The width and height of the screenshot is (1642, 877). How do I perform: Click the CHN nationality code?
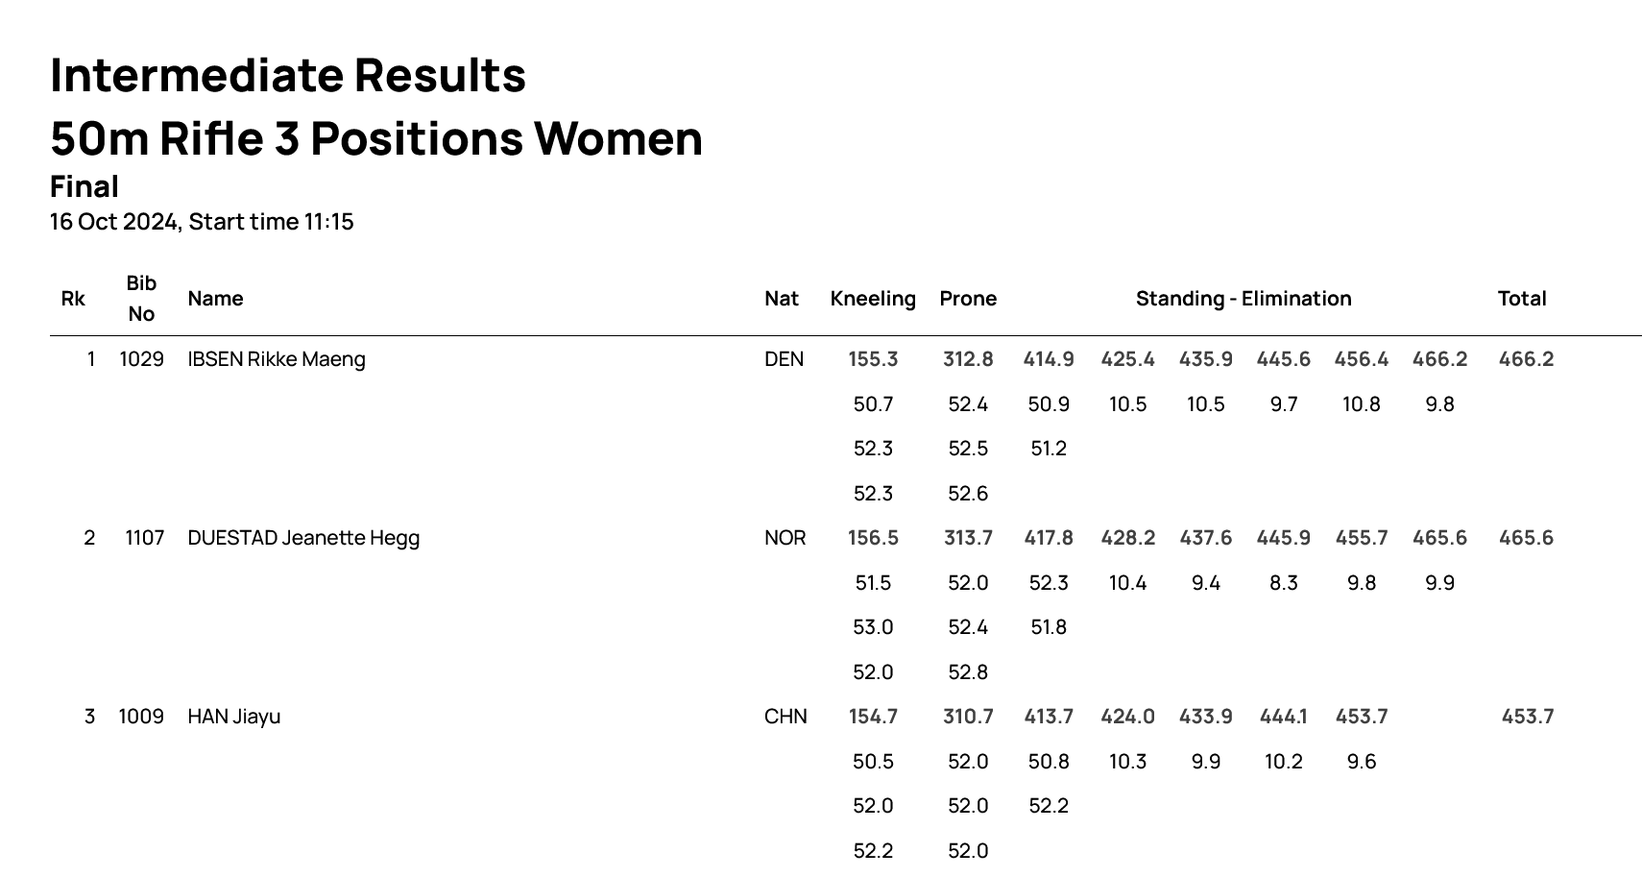click(x=785, y=717)
